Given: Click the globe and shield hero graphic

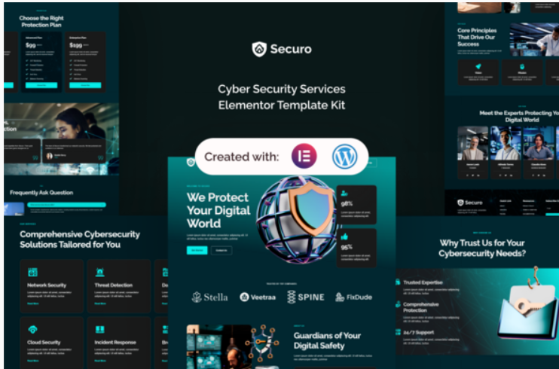Looking at the screenshot, I should 295,219.
